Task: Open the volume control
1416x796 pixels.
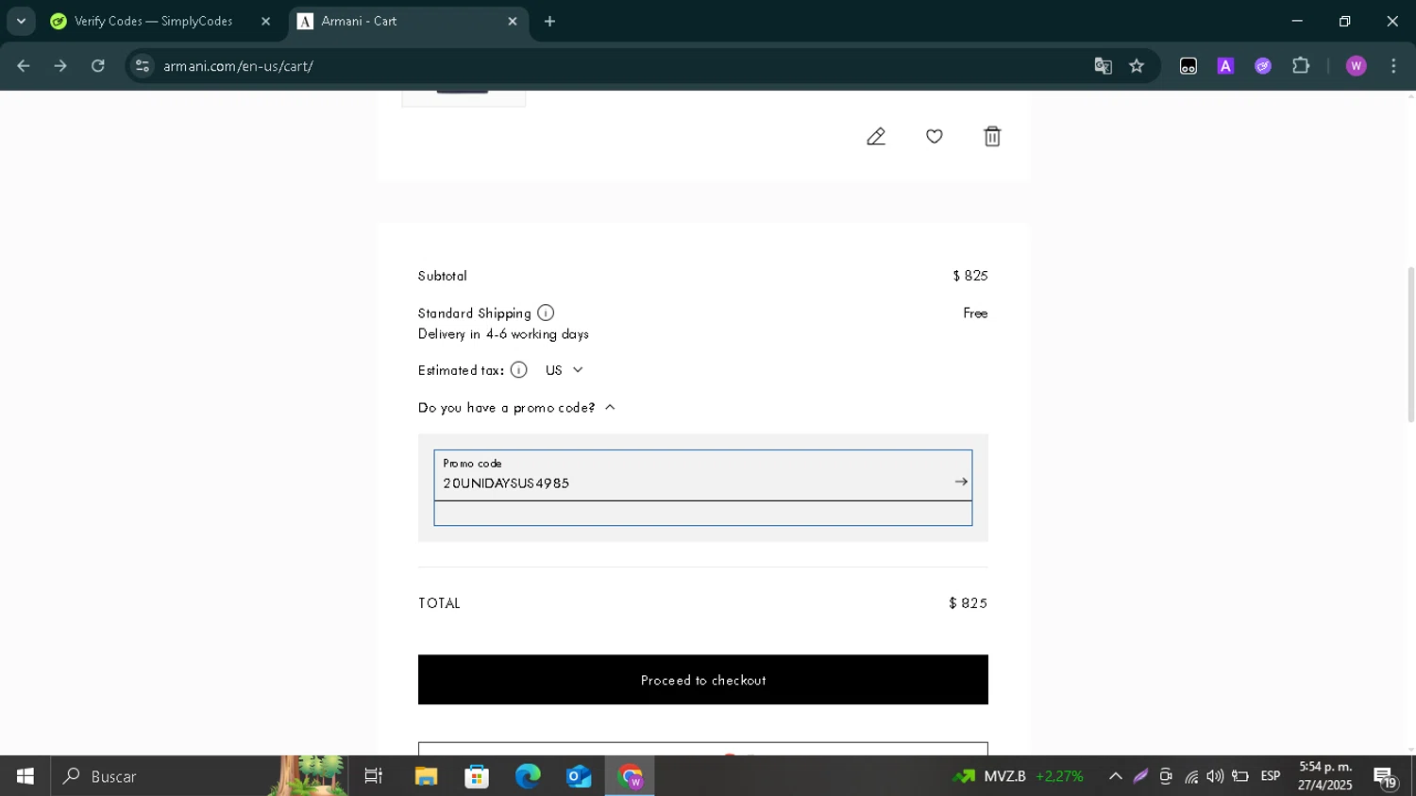Action: pos(1215,776)
